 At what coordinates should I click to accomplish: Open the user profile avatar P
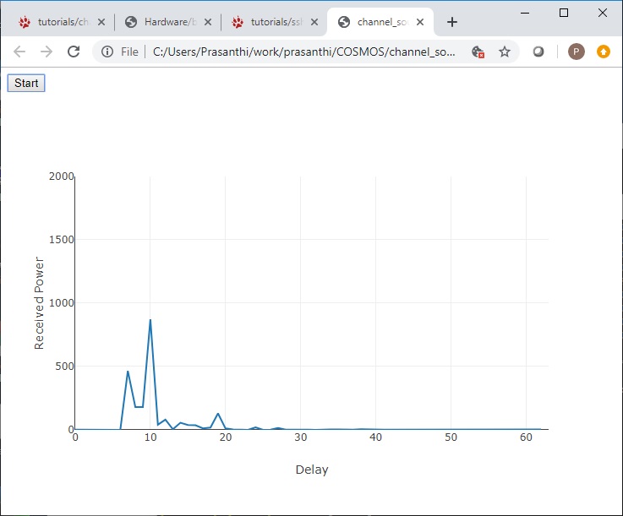click(x=576, y=52)
